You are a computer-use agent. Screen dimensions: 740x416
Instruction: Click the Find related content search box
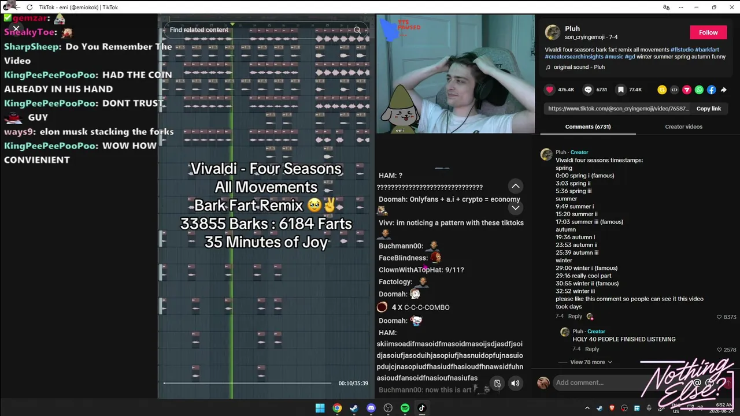pos(265,30)
